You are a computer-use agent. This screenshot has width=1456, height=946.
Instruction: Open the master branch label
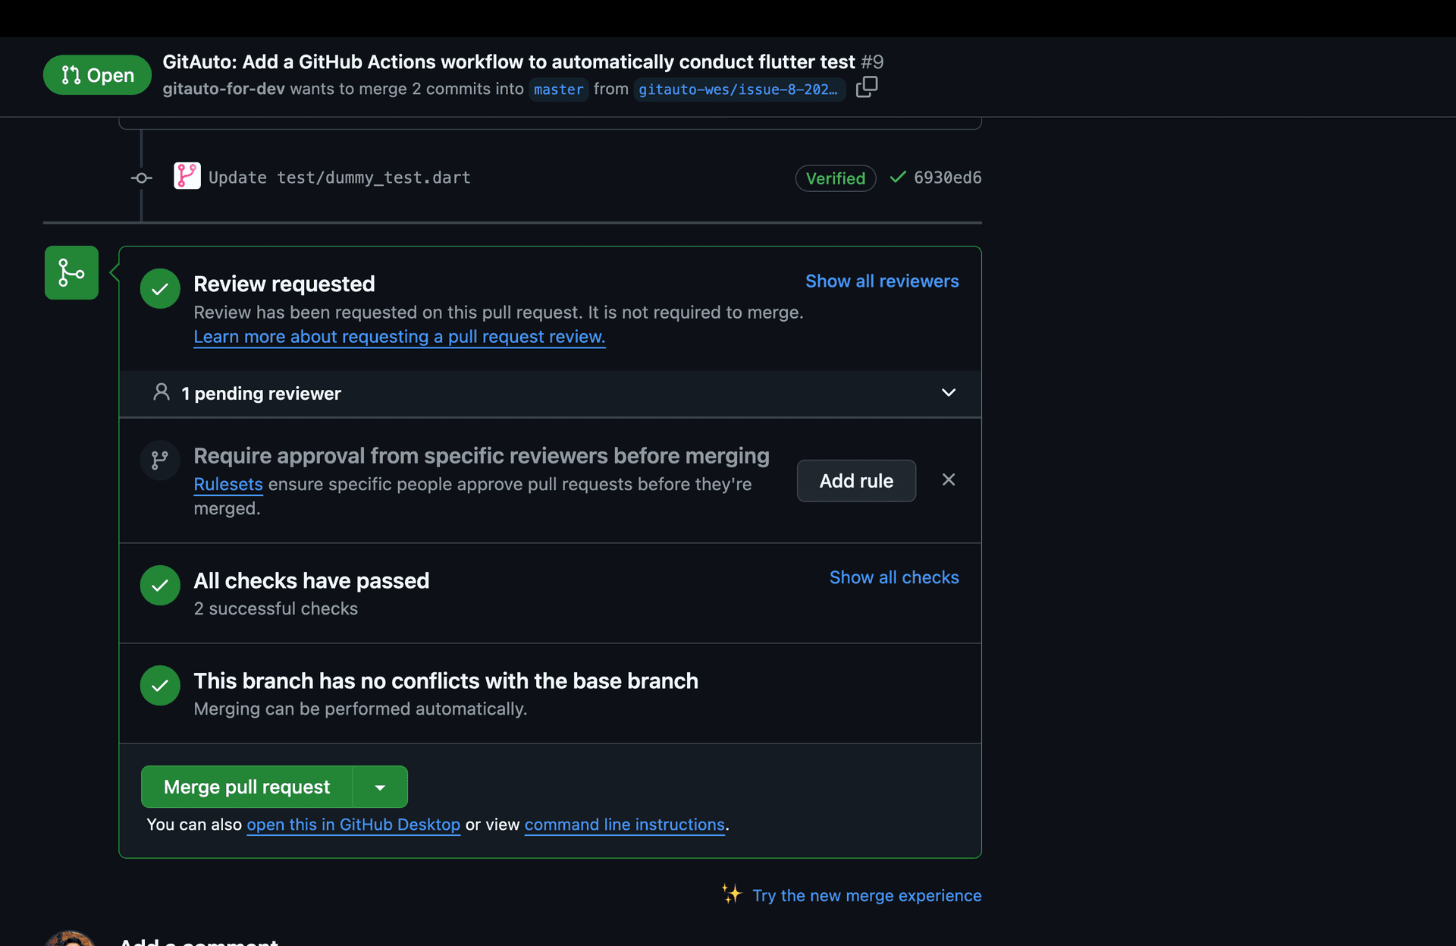[x=558, y=90]
